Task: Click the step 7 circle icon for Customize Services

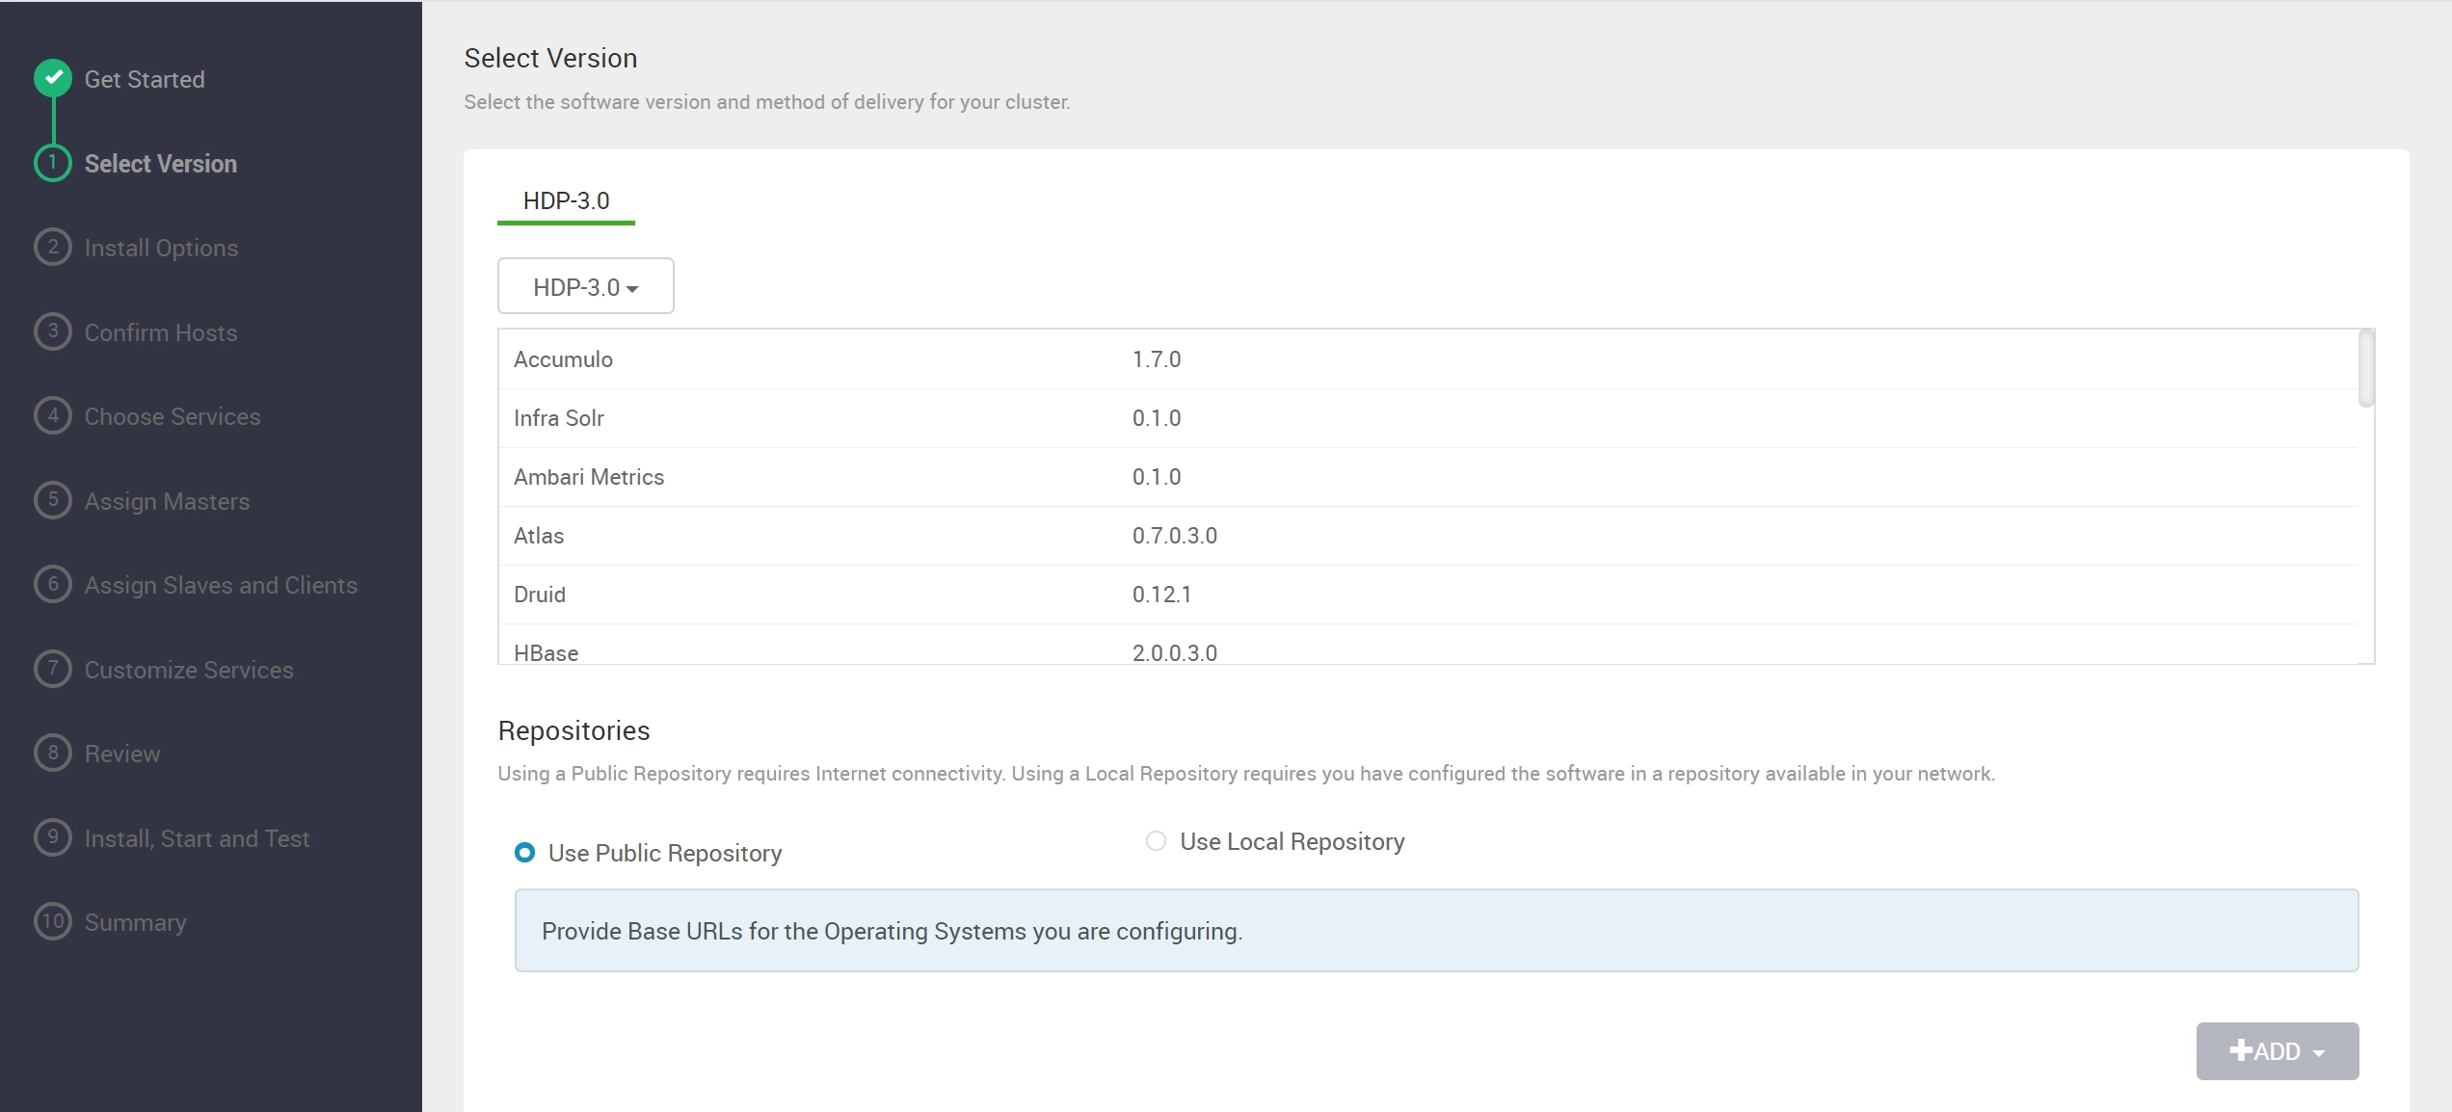Action: [53, 669]
